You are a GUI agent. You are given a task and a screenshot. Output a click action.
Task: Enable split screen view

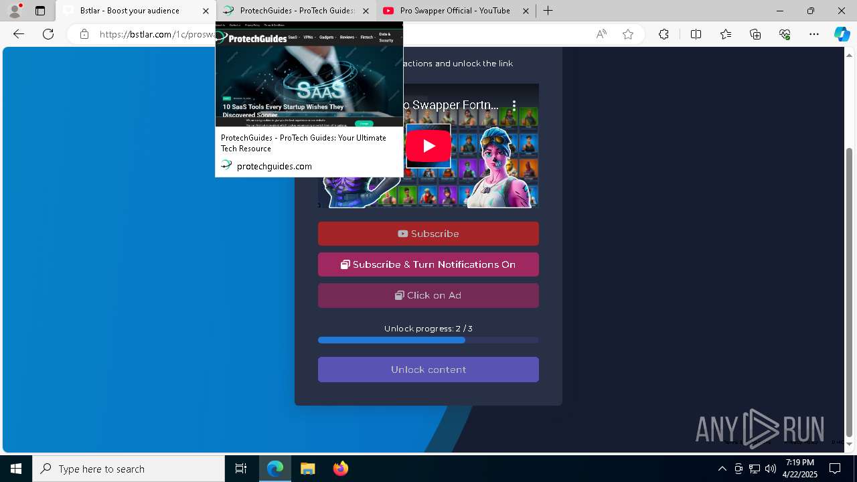tap(696, 34)
